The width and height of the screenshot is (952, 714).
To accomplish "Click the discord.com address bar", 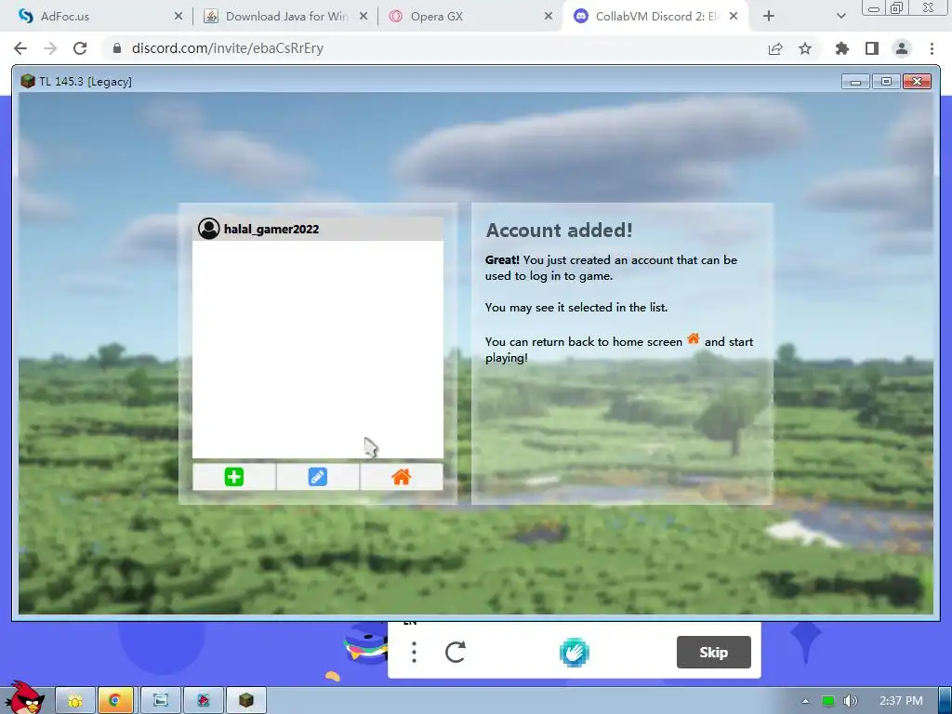I will tap(431, 48).
